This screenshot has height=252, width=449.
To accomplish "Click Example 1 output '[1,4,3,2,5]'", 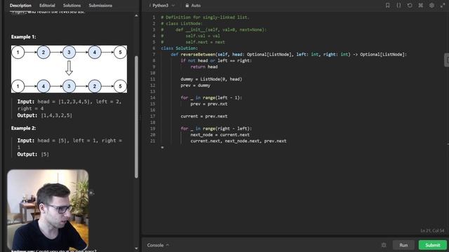I will pos(57,115).
